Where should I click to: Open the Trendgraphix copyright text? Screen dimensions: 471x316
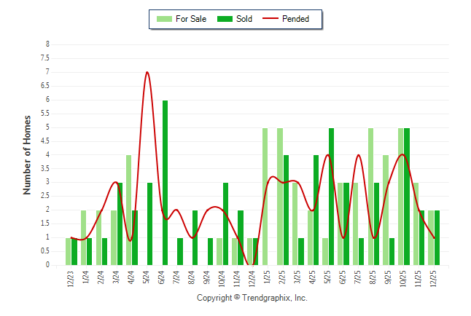tap(252, 299)
